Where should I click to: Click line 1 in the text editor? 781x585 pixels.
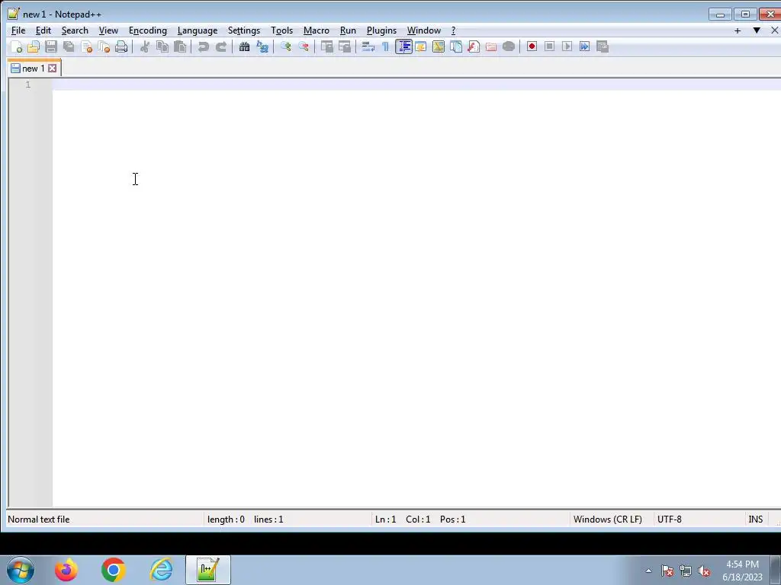click(x=416, y=85)
